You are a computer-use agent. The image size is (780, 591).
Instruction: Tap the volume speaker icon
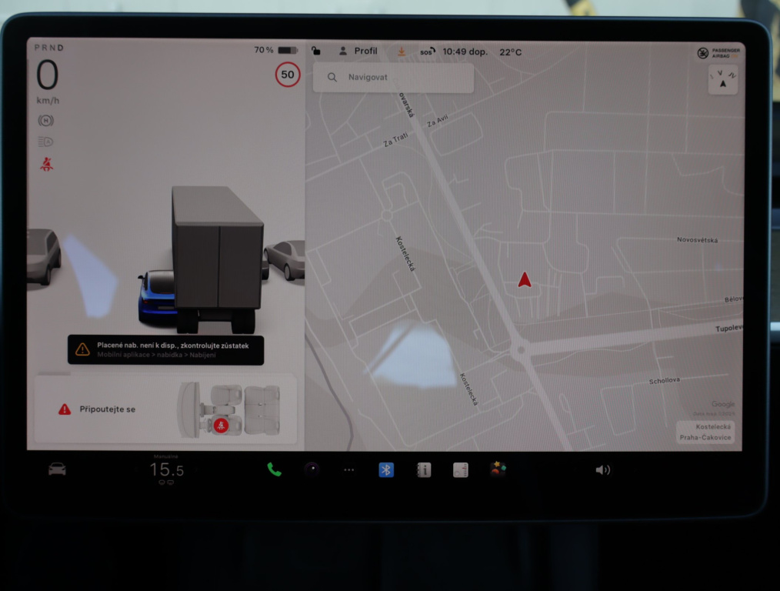pyautogui.click(x=602, y=469)
